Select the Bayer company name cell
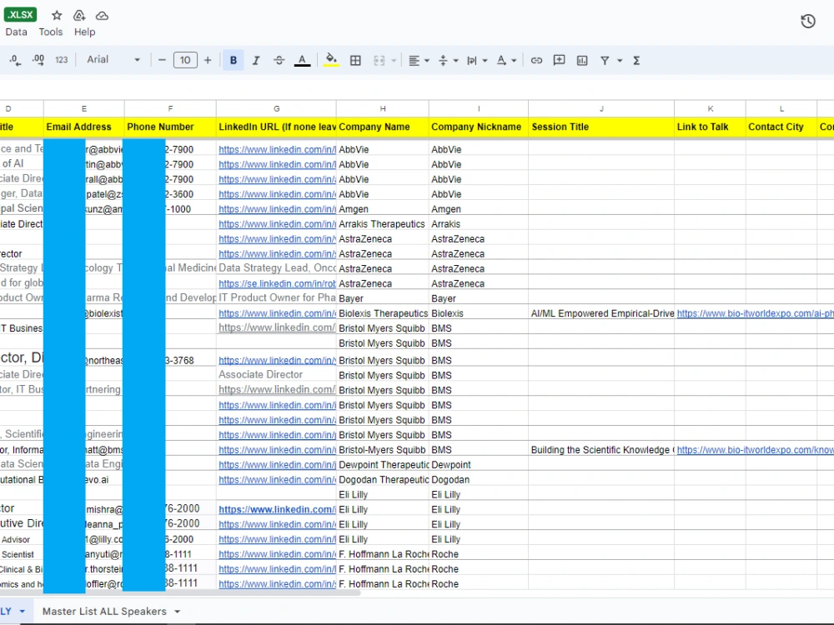The height and width of the screenshot is (625, 834). (383, 298)
